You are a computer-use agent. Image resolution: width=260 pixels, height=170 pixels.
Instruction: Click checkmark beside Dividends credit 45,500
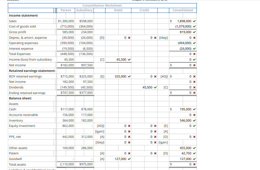click(x=155, y=87)
